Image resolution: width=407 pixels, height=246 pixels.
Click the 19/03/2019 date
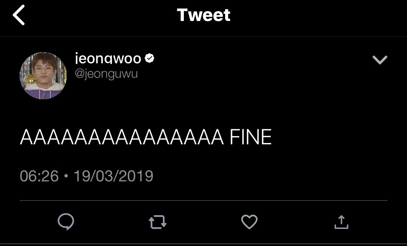(113, 176)
